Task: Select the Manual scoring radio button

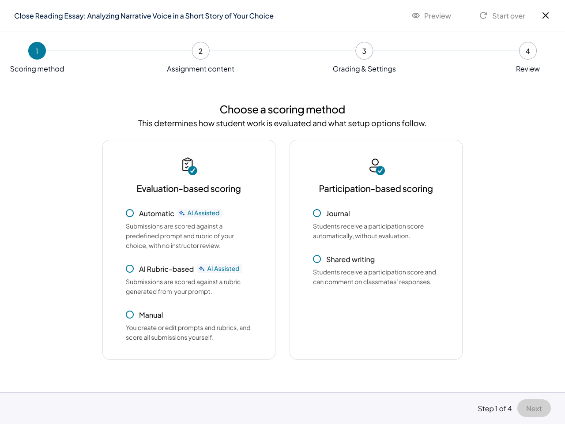Action: pos(130,315)
